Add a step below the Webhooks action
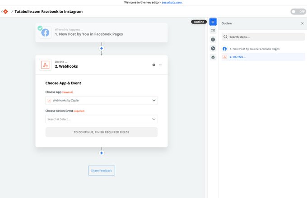Viewport: 307px width, 198px height. pyautogui.click(x=102, y=153)
